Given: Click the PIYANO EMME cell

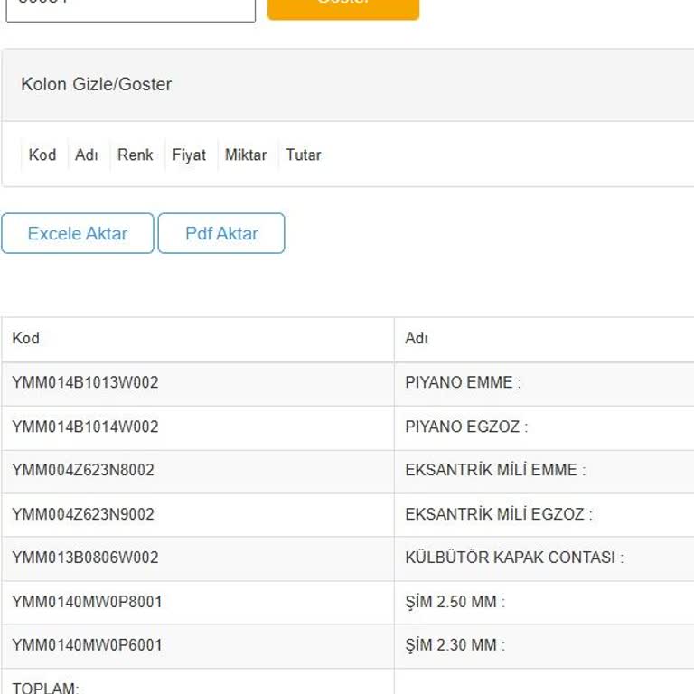Looking at the screenshot, I should 544,383.
